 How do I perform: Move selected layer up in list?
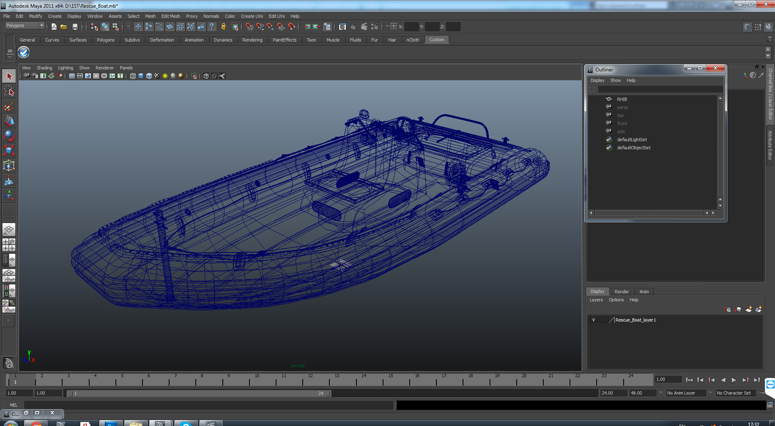(x=728, y=309)
